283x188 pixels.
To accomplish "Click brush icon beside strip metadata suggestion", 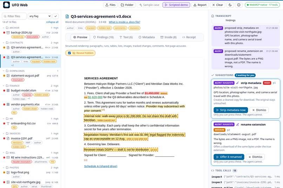I will point(237,83).
